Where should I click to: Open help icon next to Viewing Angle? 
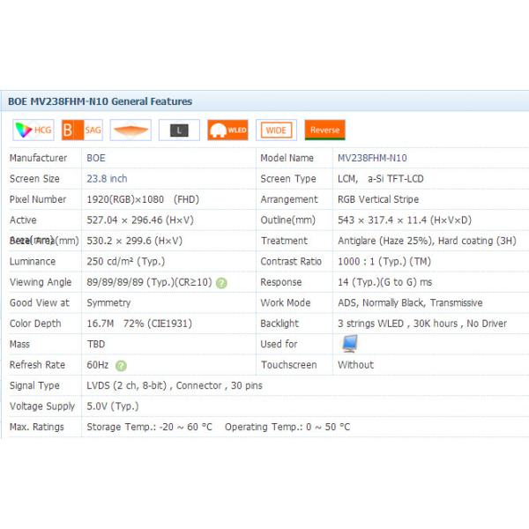coord(221,283)
